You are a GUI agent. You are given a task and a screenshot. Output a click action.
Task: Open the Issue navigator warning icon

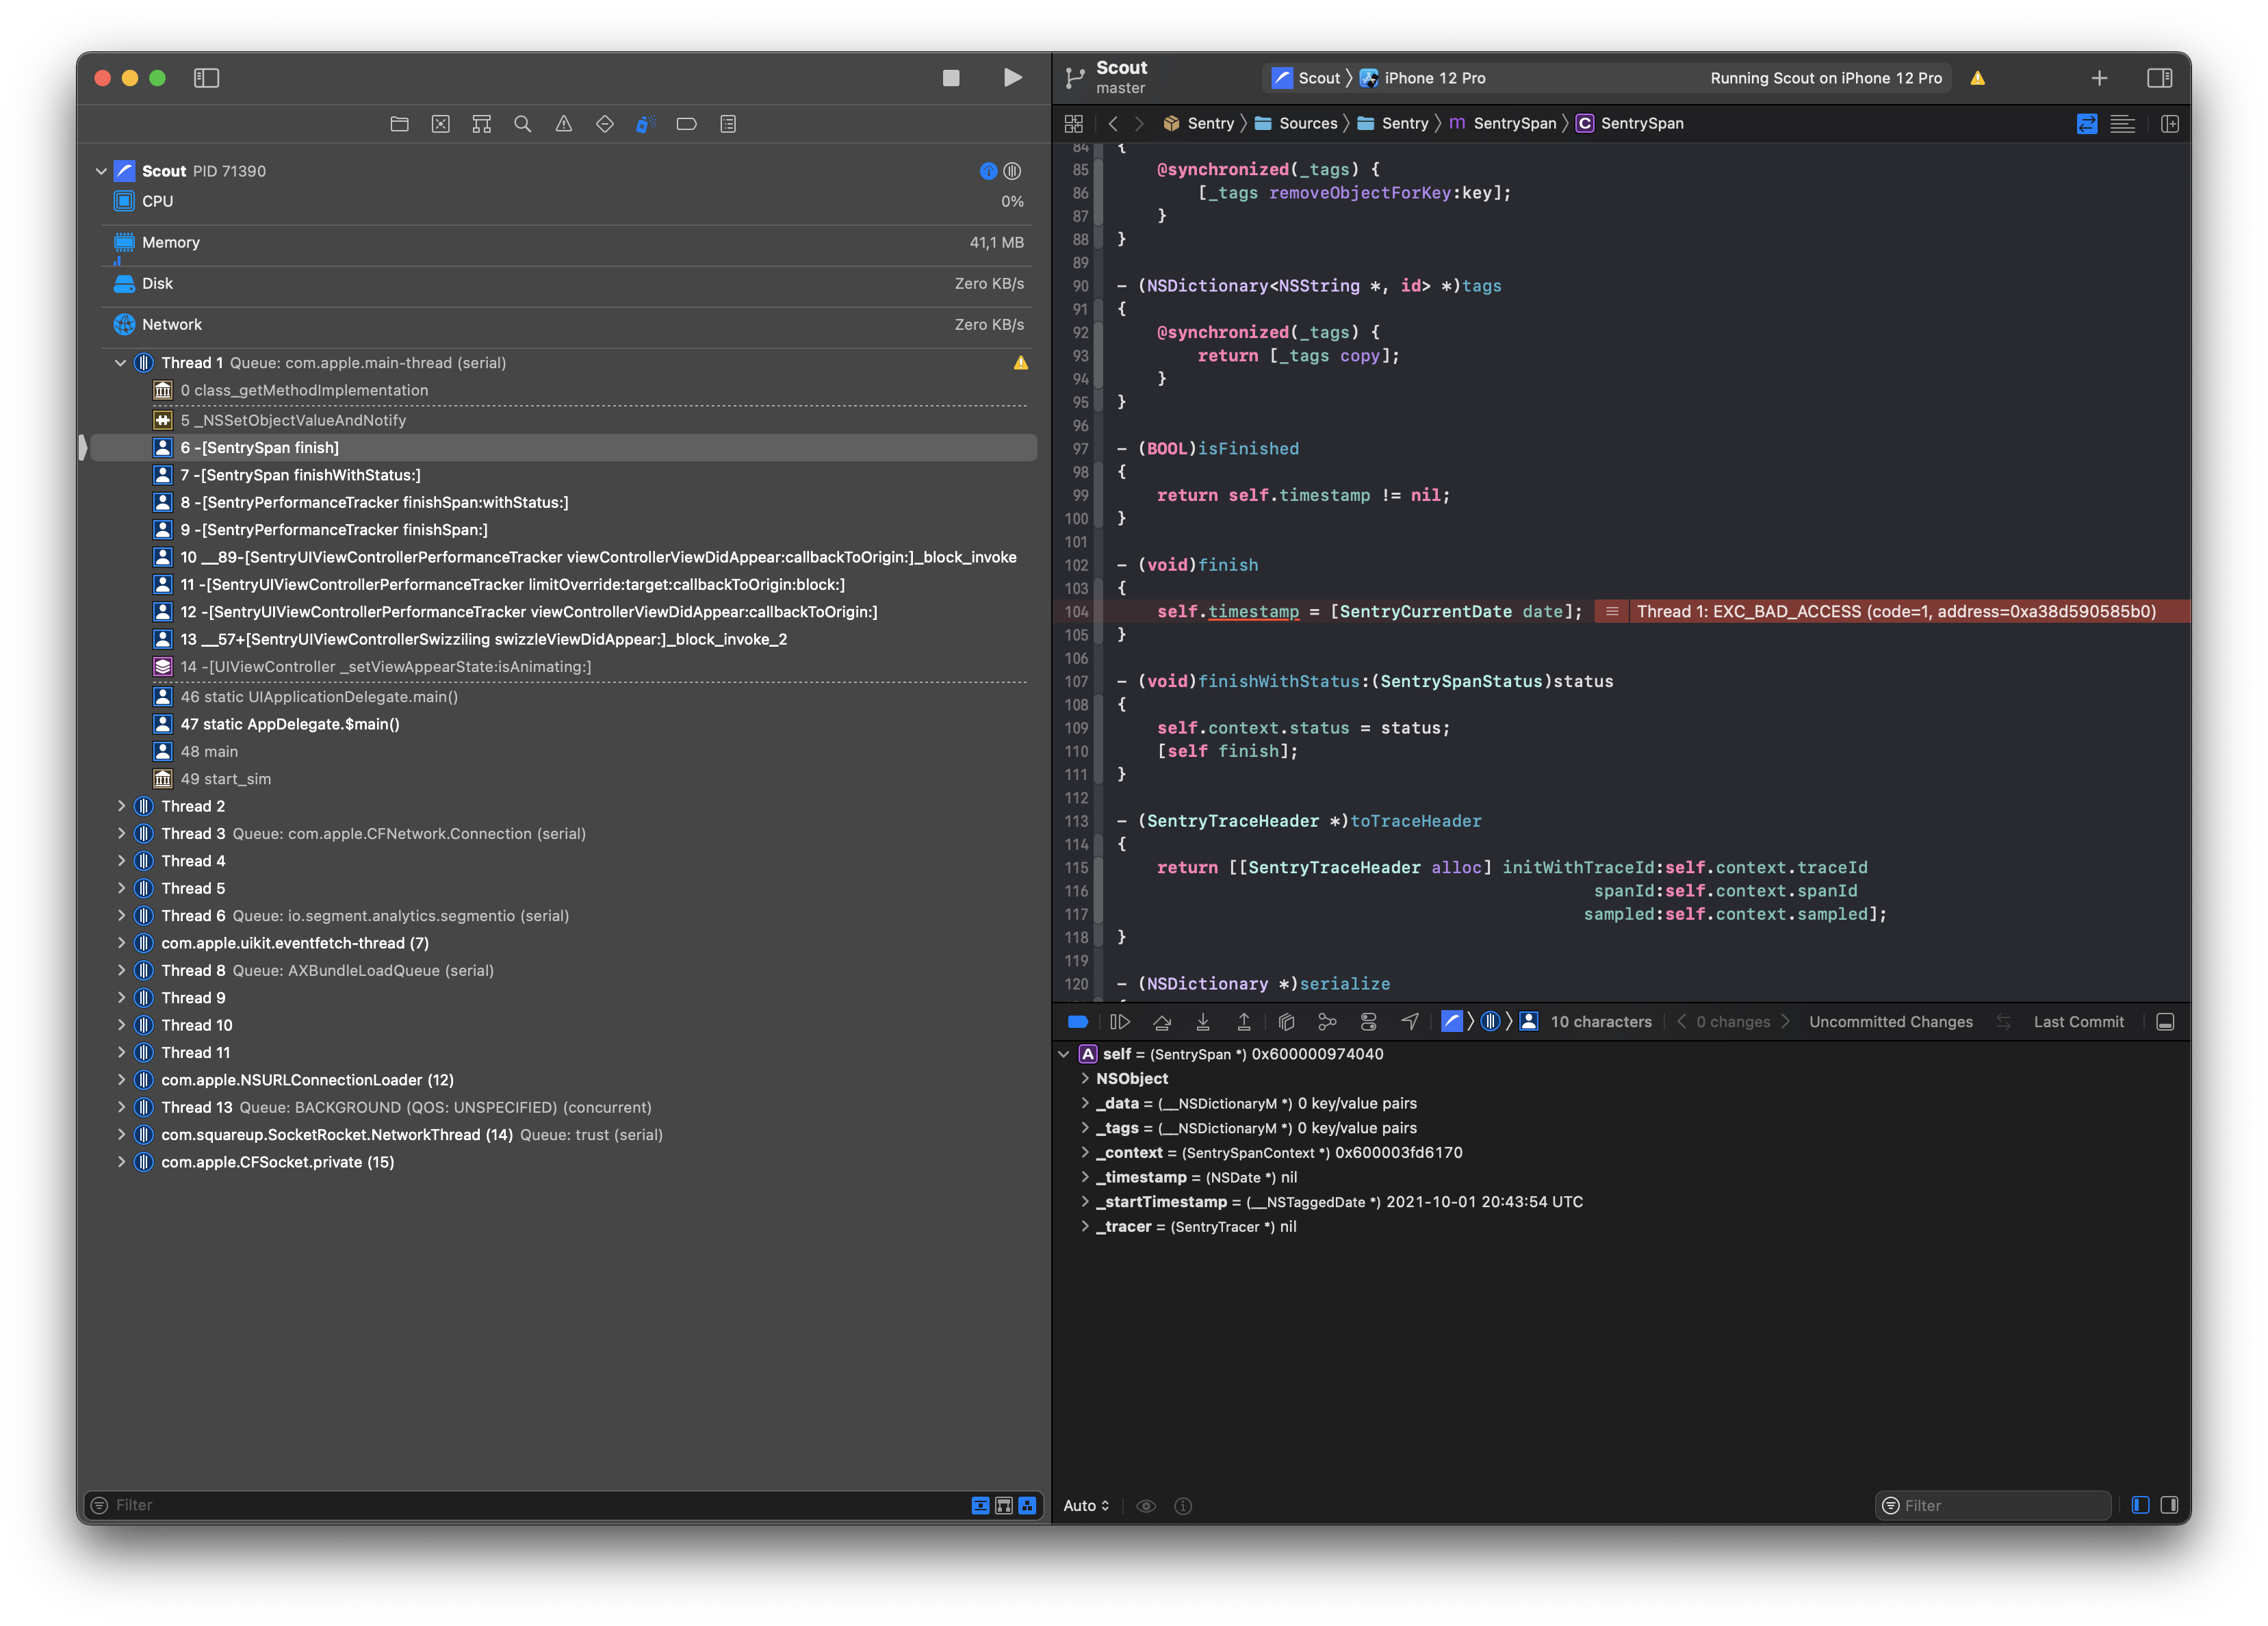(x=565, y=124)
